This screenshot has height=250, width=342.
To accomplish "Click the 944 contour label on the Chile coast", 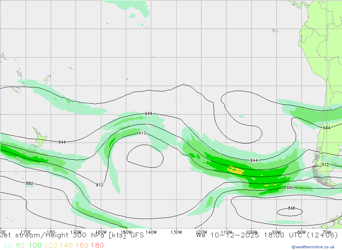I will [x=327, y=128].
